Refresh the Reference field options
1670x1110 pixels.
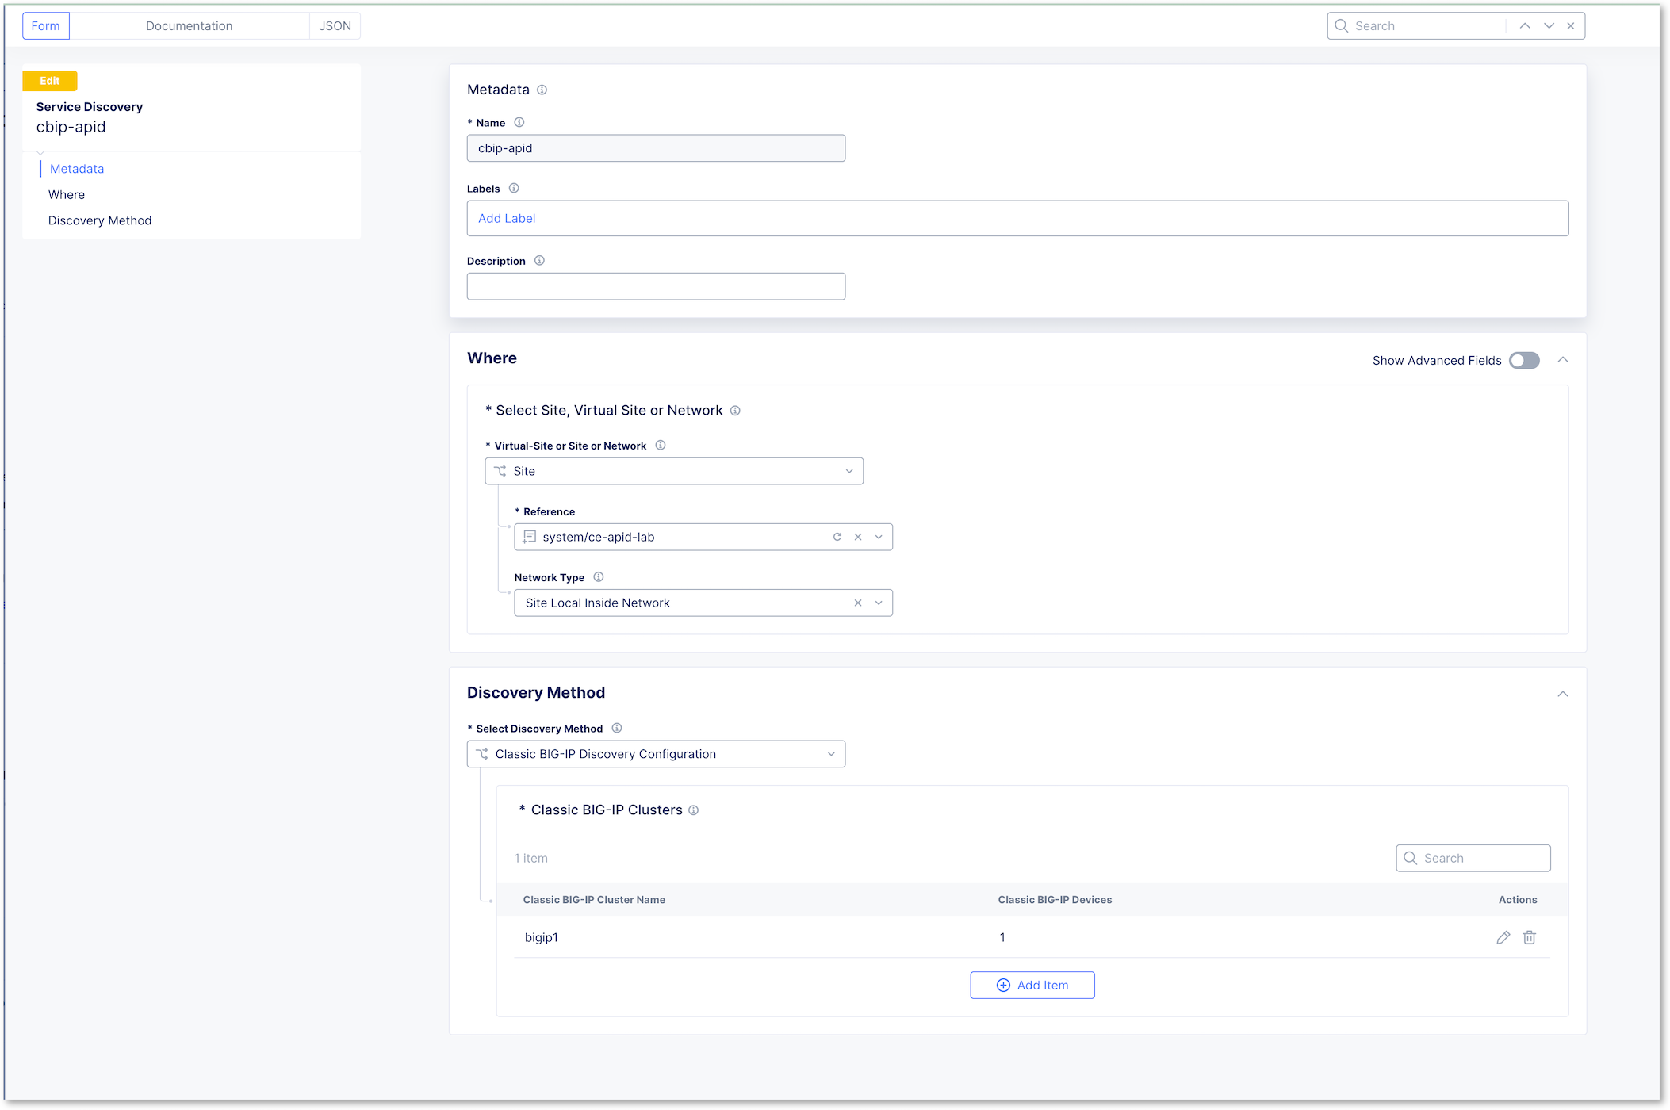[x=837, y=537]
